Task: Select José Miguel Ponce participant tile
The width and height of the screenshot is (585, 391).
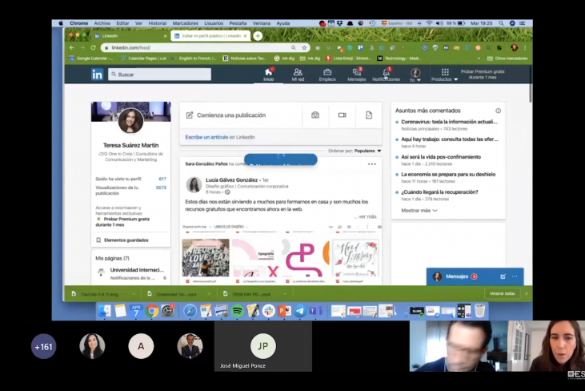Action: point(263,347)
